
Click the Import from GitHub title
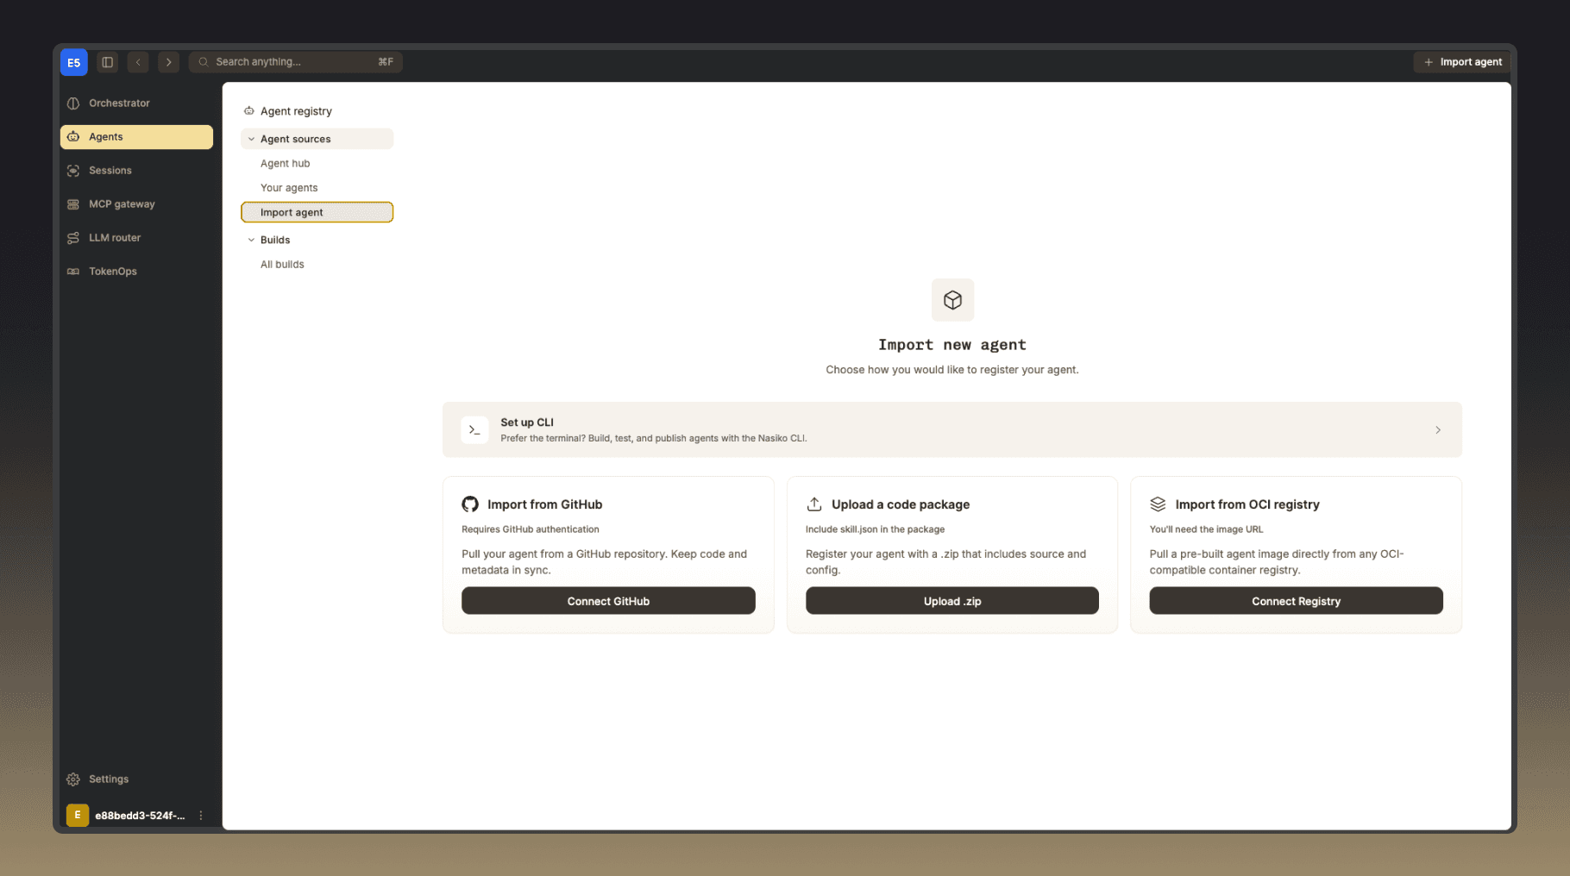click(x=544, y=504)
